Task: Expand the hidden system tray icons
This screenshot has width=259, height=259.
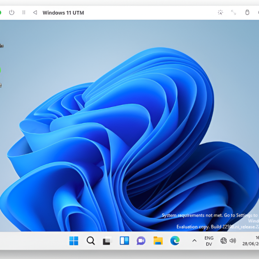Action: [x=194, y=241]
